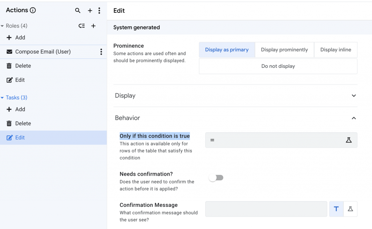
Task: Select flask expression mode for Confirmation Message
Action: pyautogui.click(x=350, y=209)
